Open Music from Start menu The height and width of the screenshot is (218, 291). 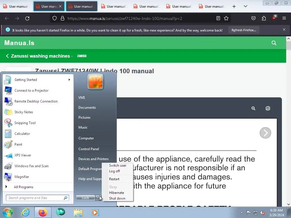(x=83, y=127)
